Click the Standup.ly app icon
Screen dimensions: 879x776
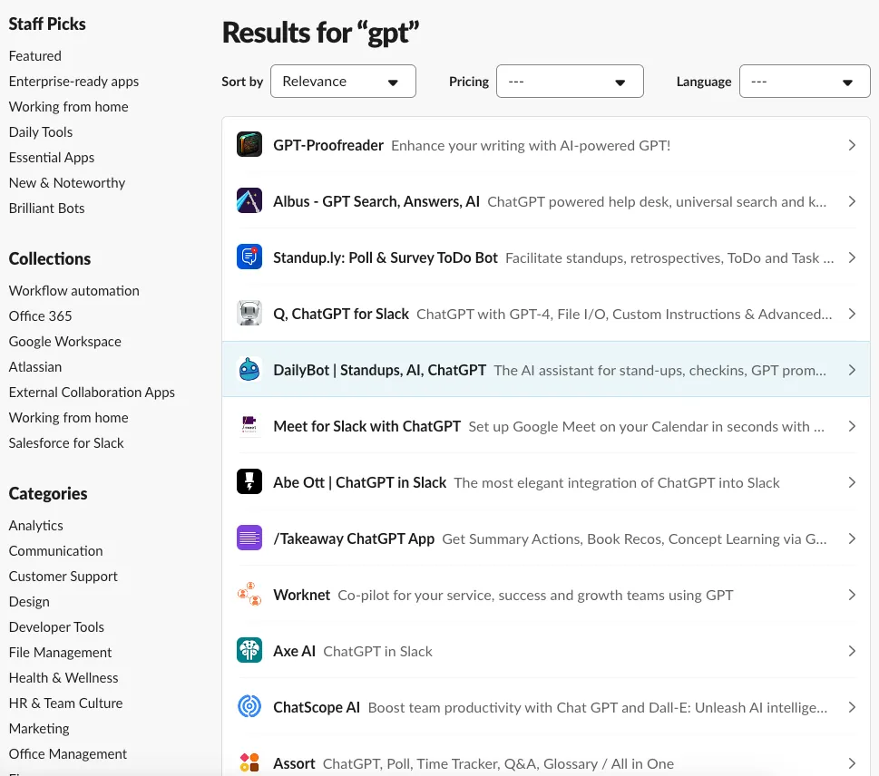click(x=249, y=257)
